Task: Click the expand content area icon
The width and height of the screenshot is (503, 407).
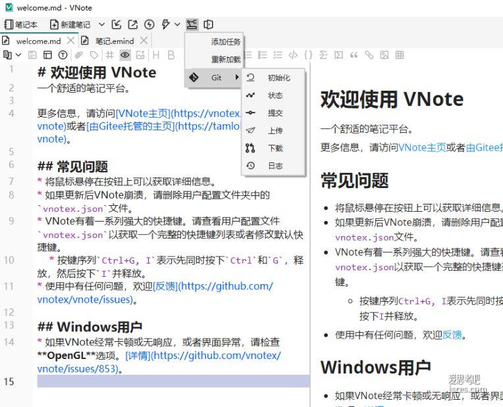Action: coord(208,24)
